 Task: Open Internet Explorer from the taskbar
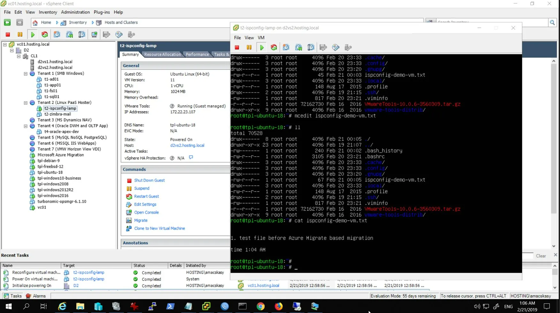(x=62, y=306)
